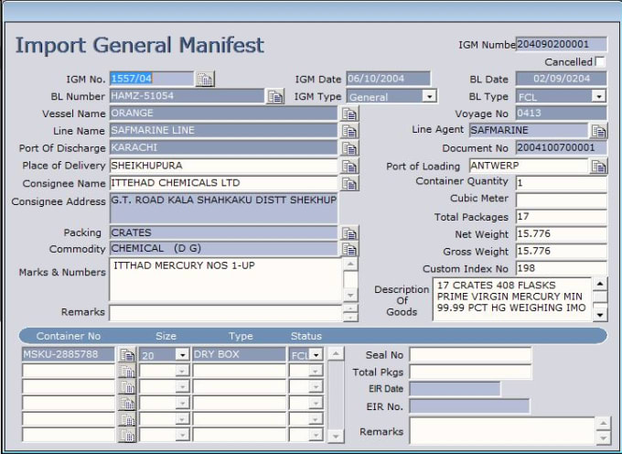Screen dimensions: 622x454
Task: Open Size dropdown in second container row
Action: [182, 371]
